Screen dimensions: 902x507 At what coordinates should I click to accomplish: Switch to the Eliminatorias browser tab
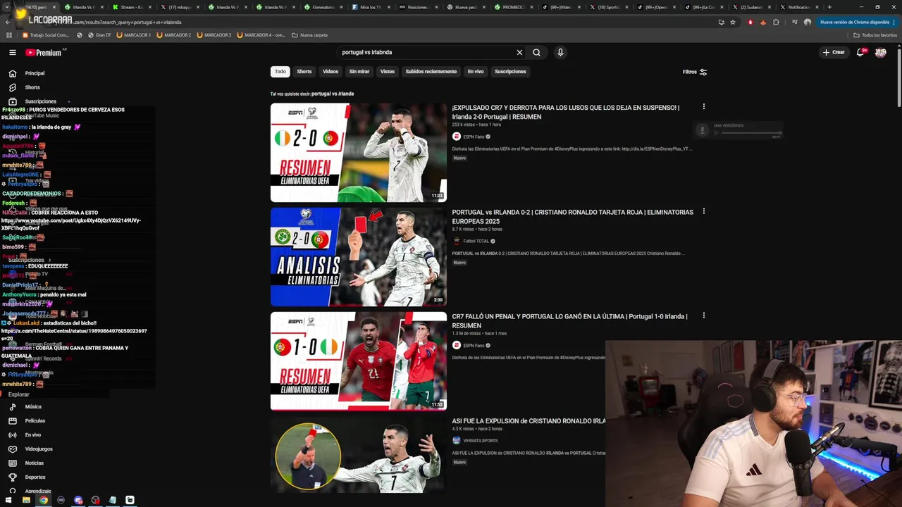coord(324,7)
